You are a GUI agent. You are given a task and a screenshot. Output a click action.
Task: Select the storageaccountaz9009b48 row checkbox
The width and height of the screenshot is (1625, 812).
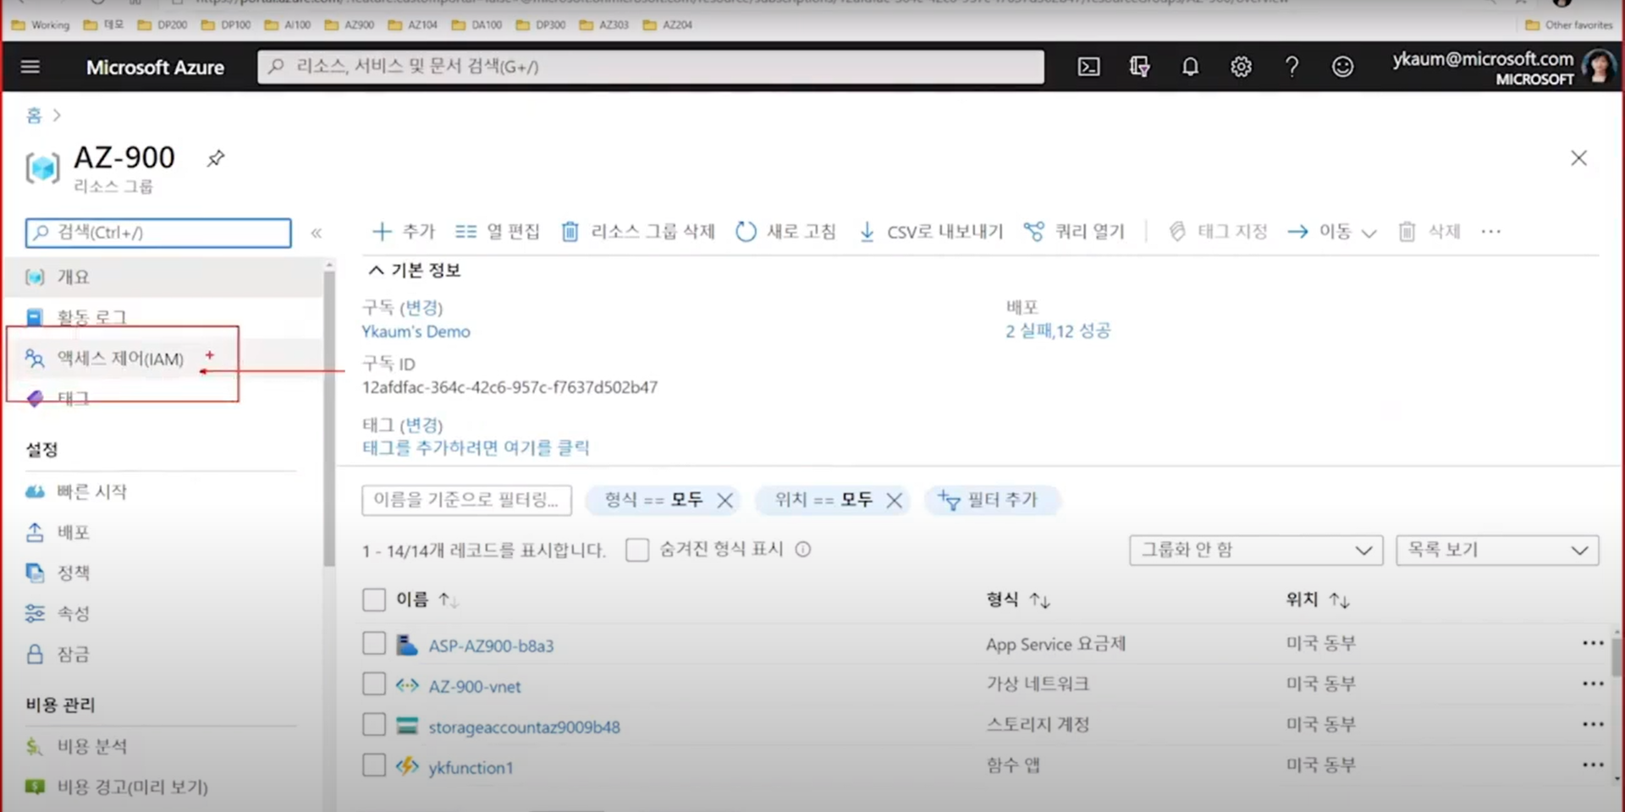pos(374,725)
